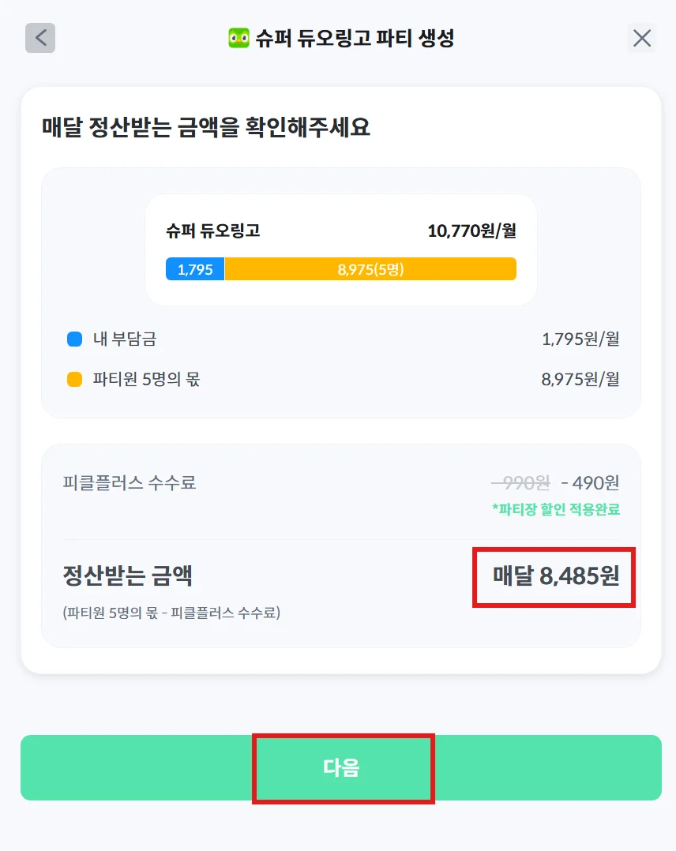The image size is (676, 851).
Task: Click the crossed-out 990원 fee
Action: point(521,482)
